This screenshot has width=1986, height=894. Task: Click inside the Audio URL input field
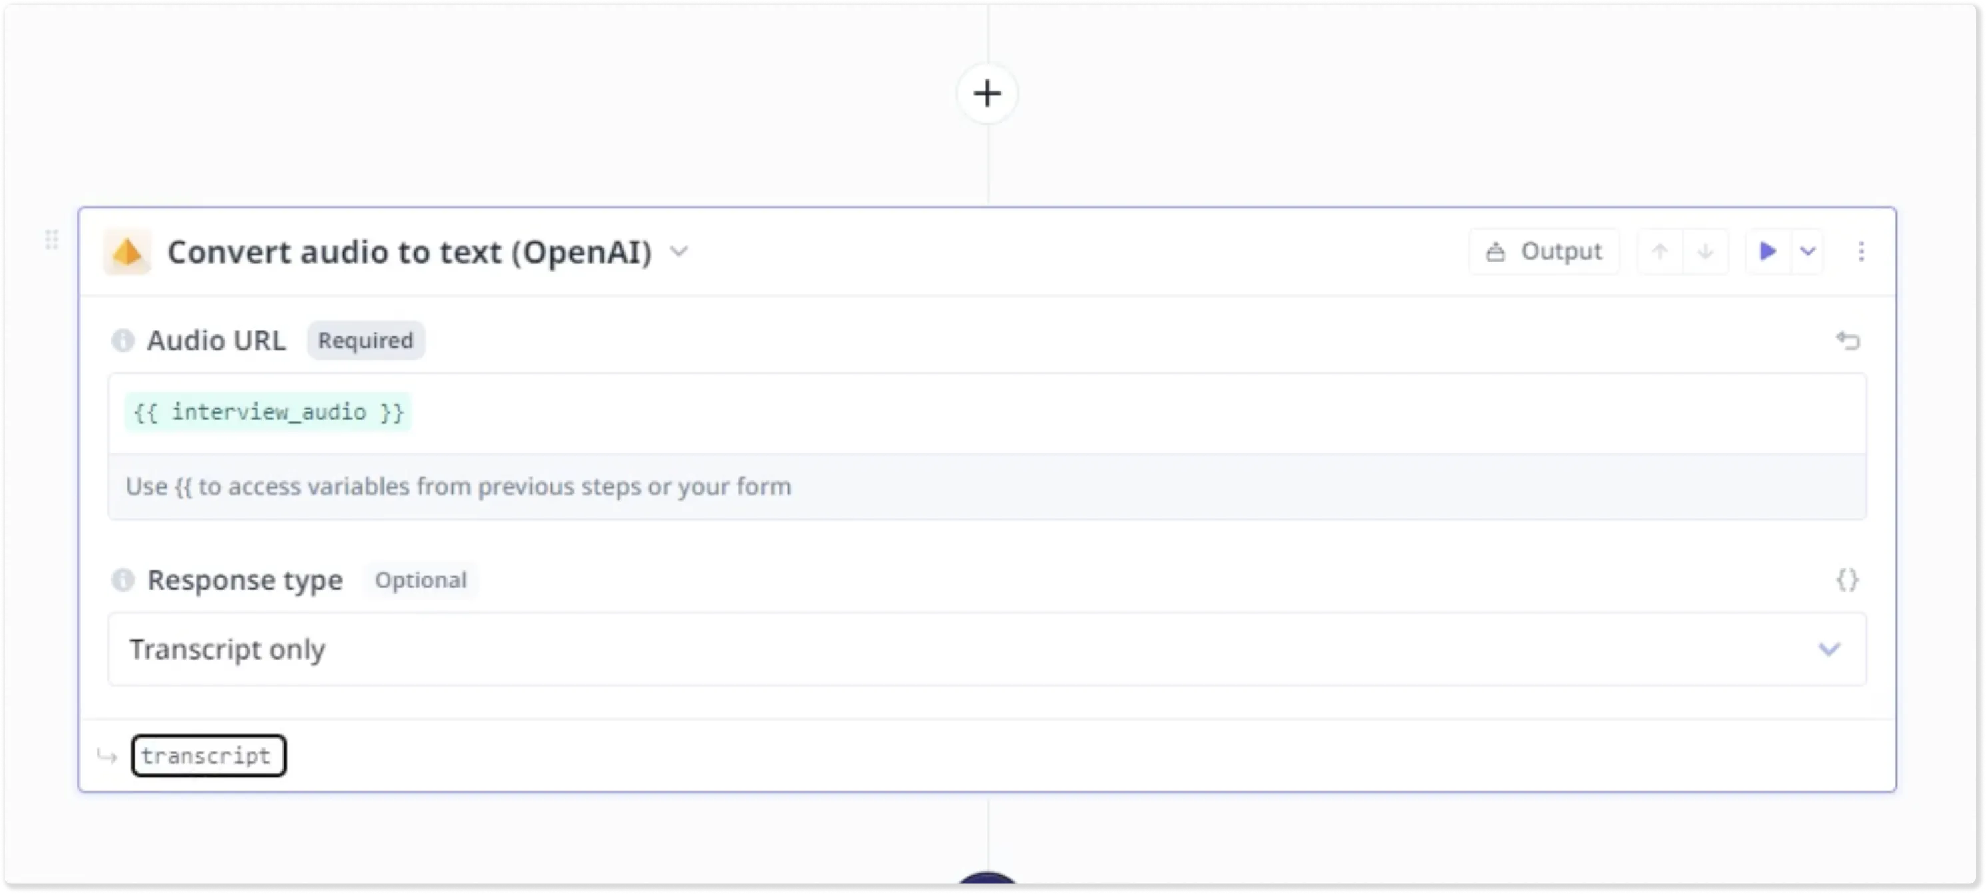(1079, 414)
